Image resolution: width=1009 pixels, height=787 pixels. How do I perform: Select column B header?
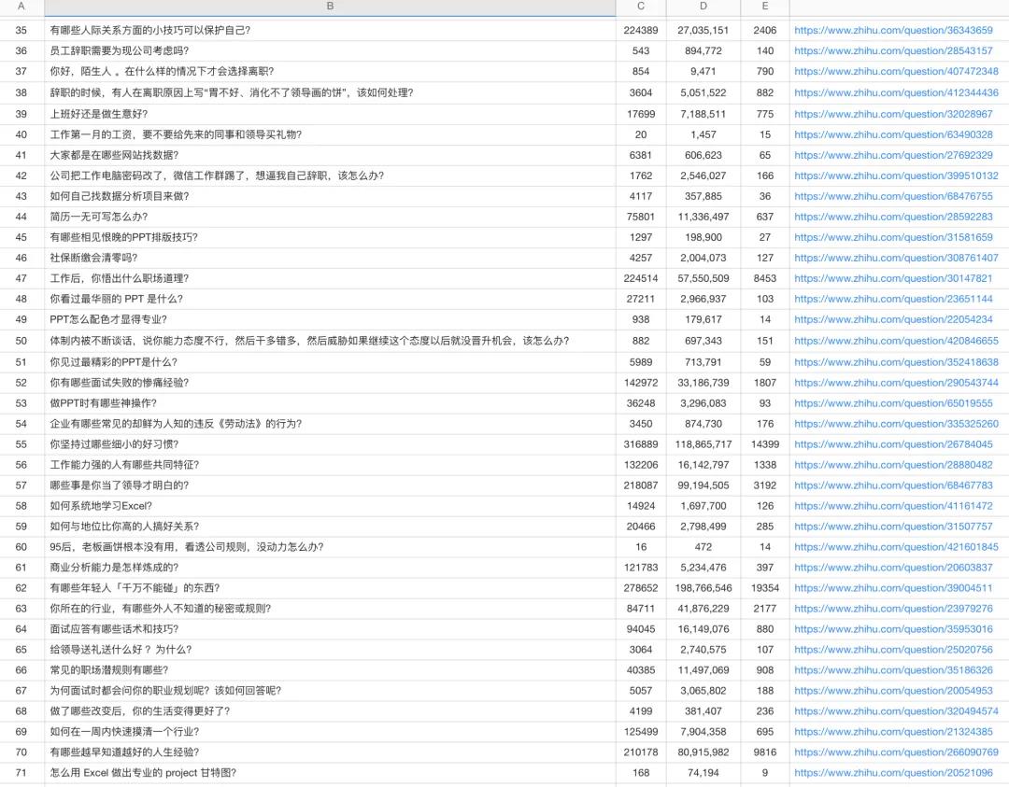[x=330, y=7]
